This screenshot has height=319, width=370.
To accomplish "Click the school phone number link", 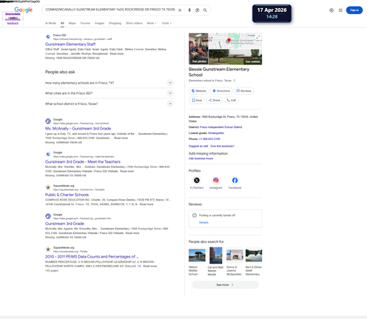I will coord(209,139).
